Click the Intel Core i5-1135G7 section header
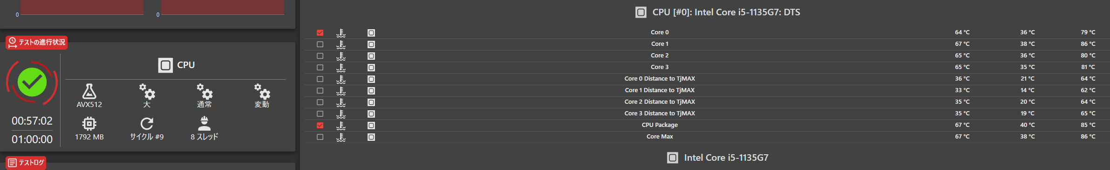This screenshot has width=1110, height=170. click(x=718, y=158)
